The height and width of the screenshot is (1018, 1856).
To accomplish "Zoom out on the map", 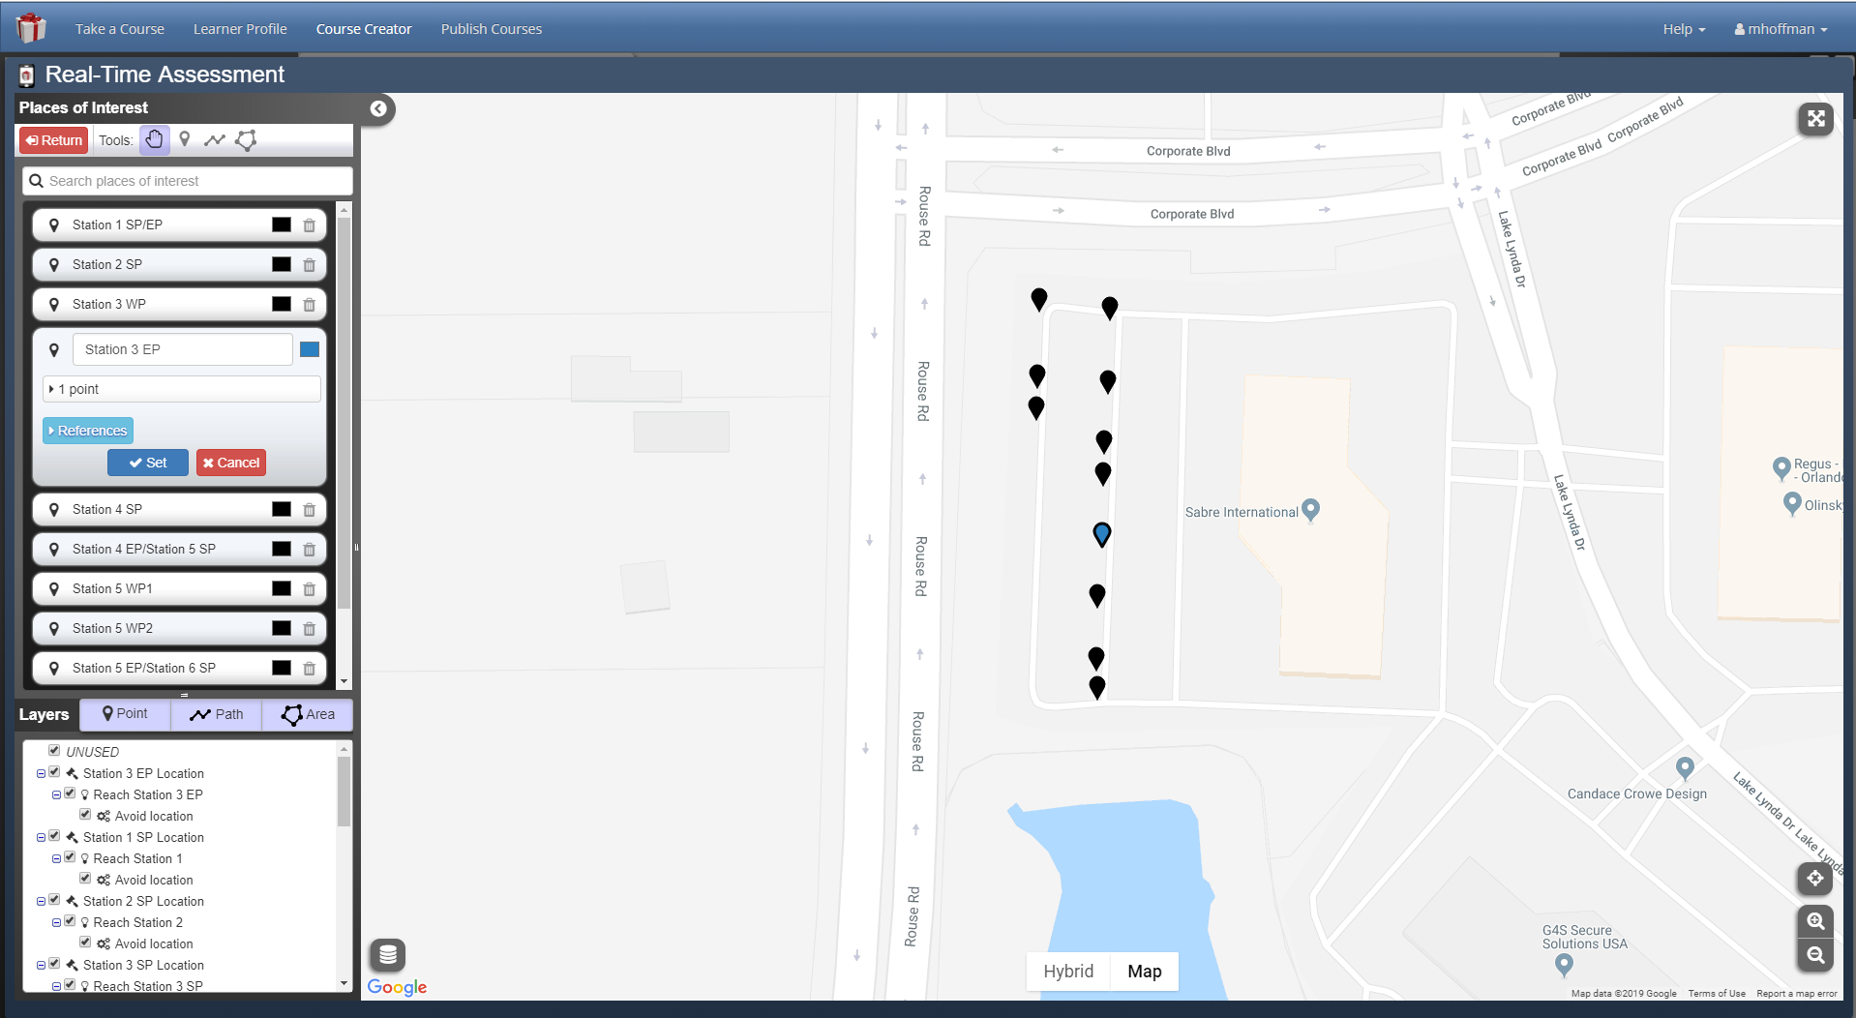I will (x=1815, y=955).
